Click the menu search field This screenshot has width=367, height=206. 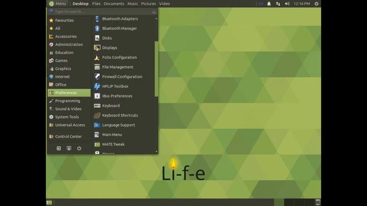pos(103,11)
